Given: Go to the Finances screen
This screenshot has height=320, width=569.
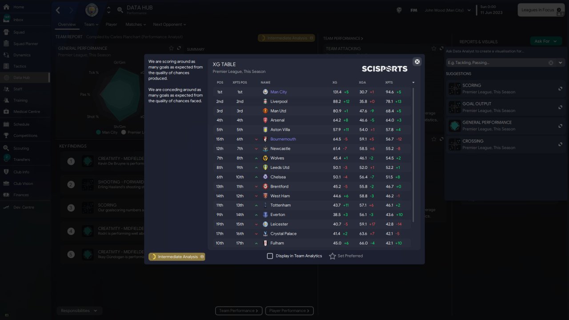Looking at the screenshot, I should point(21,195).
